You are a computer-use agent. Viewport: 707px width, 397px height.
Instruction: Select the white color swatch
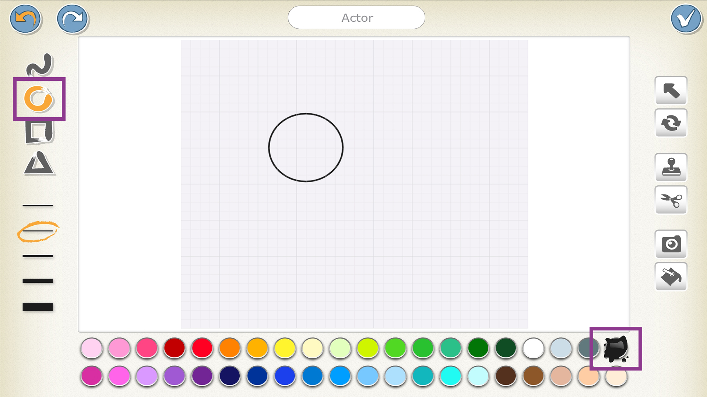coord(534,348)
